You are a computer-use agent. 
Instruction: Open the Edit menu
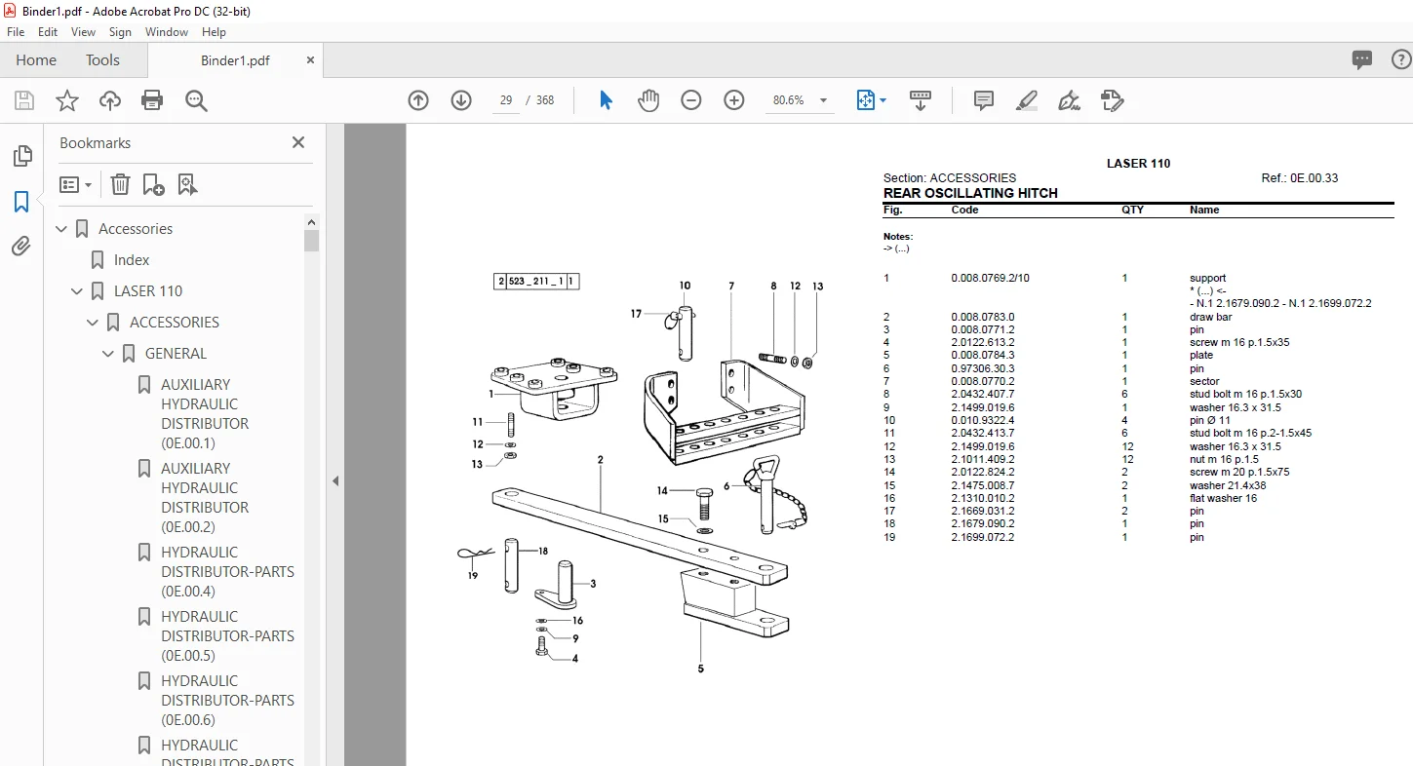coord(48,32)
